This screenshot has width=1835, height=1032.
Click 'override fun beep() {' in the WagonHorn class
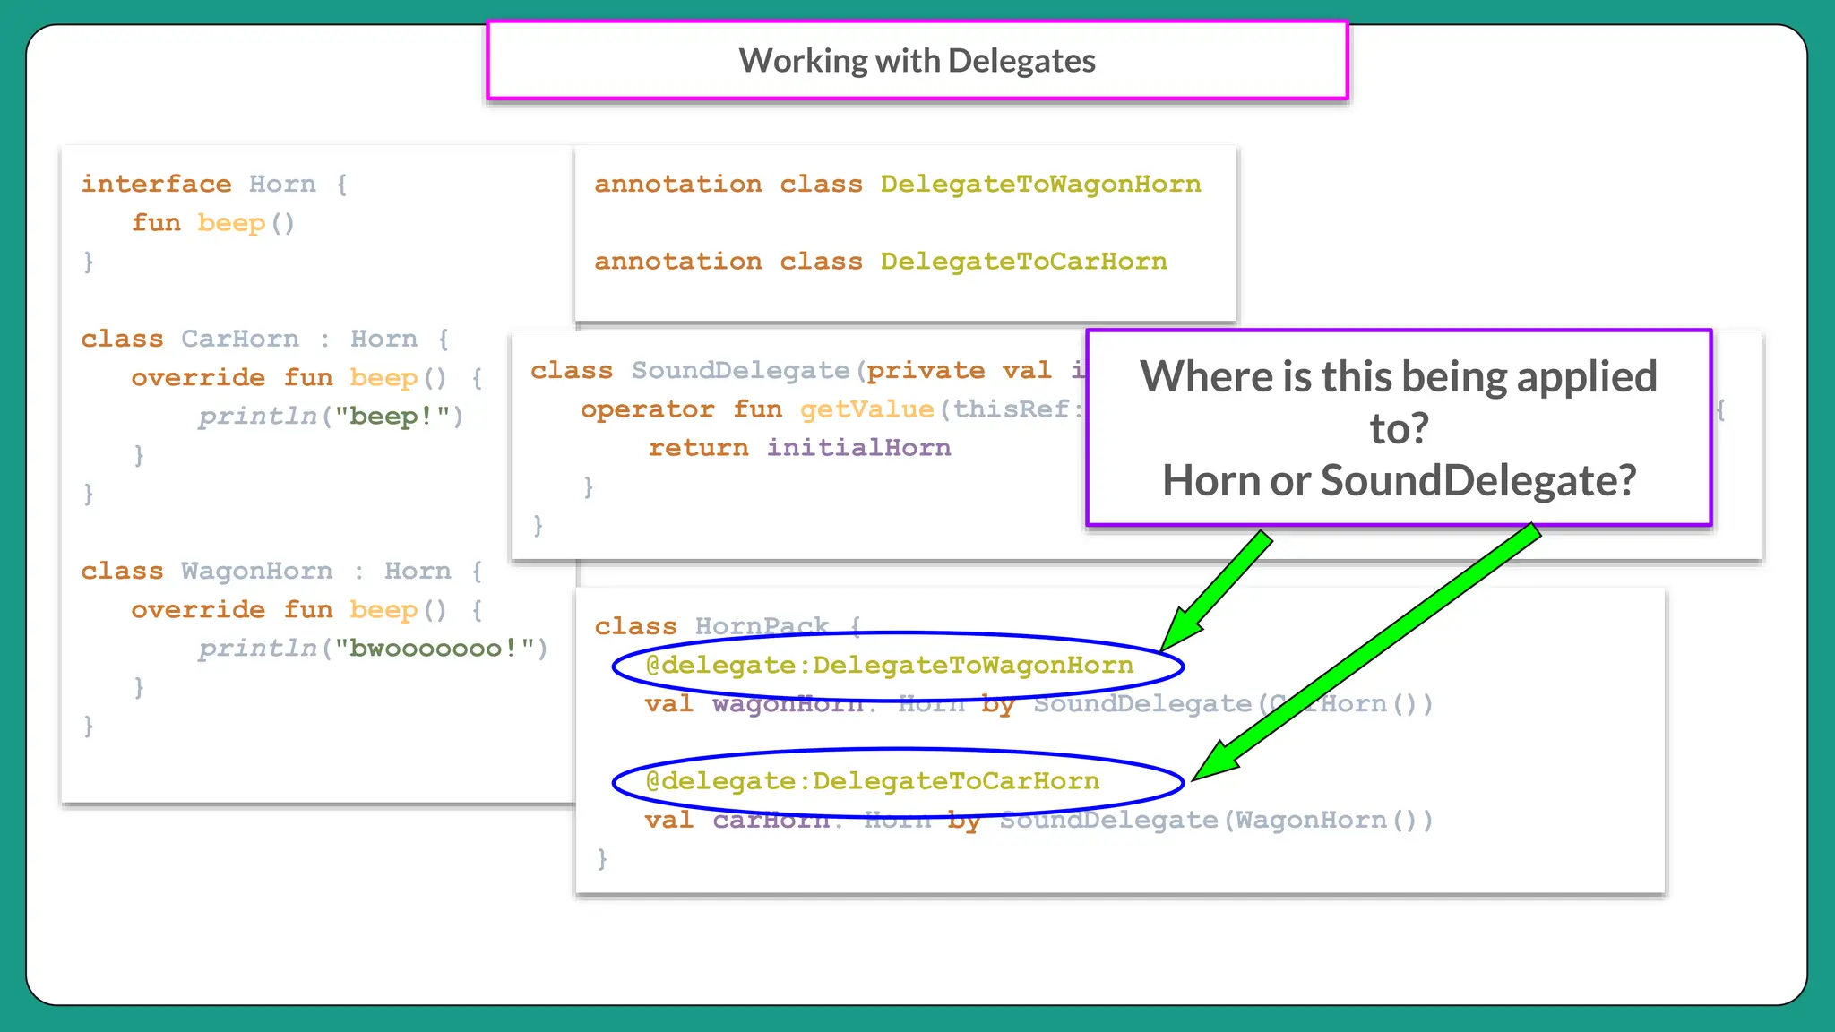coord(307,609)
